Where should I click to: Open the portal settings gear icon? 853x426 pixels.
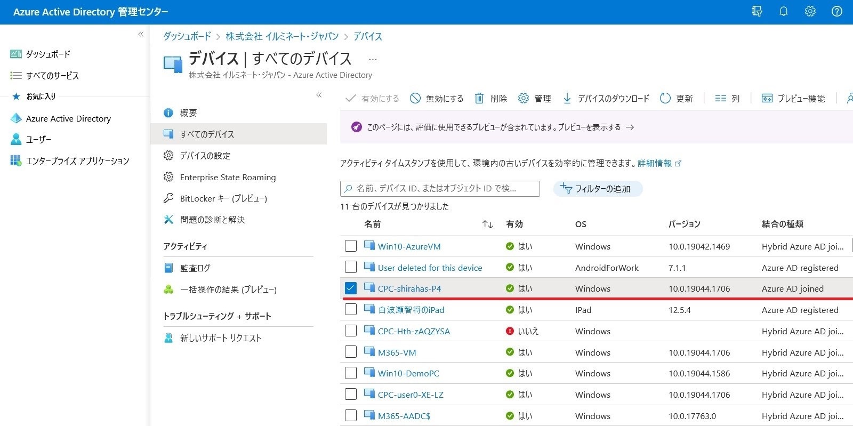[810, 11]
